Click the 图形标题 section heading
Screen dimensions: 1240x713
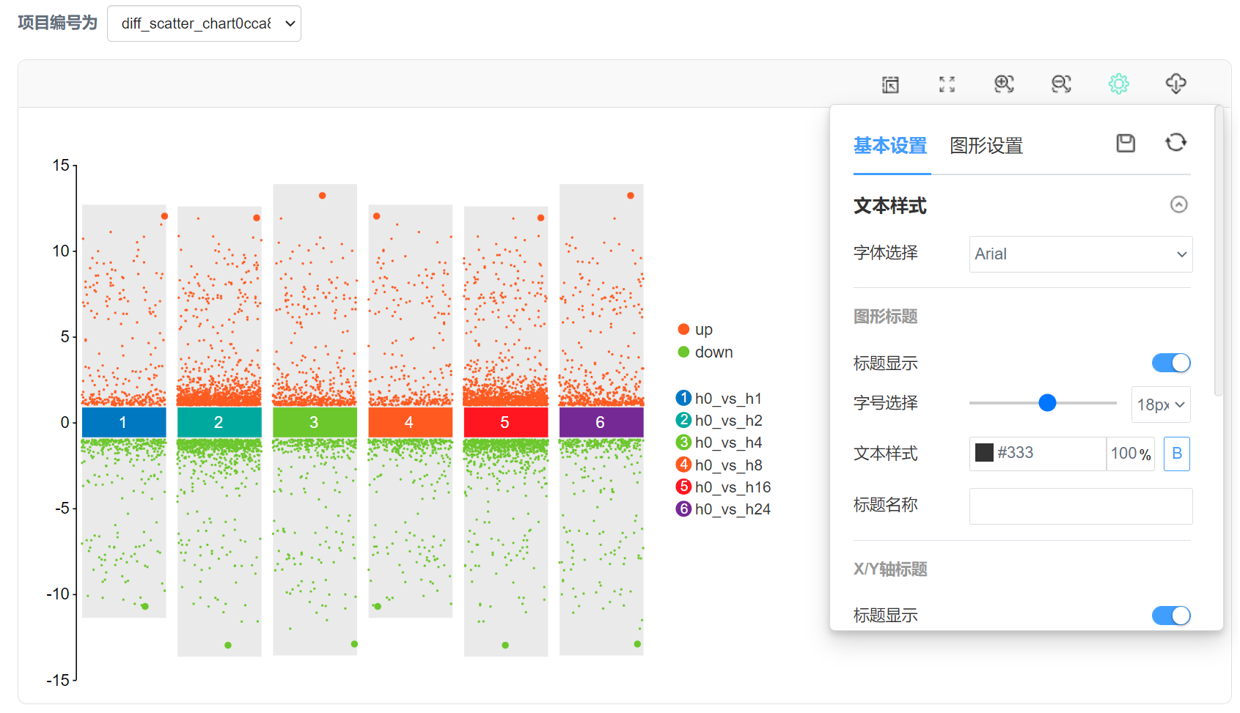[885, 317]
